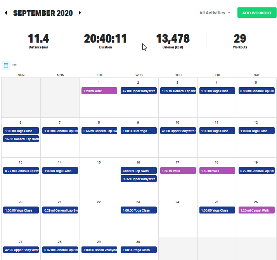Go to next month arrow
277x260 pixels.
(x=80, y=13)
